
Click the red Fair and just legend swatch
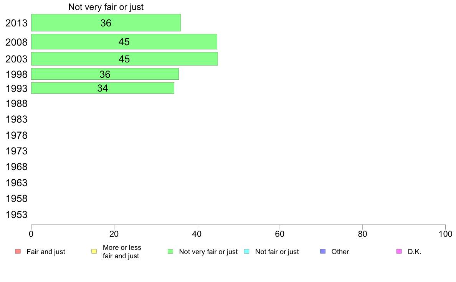click(18, 251)
